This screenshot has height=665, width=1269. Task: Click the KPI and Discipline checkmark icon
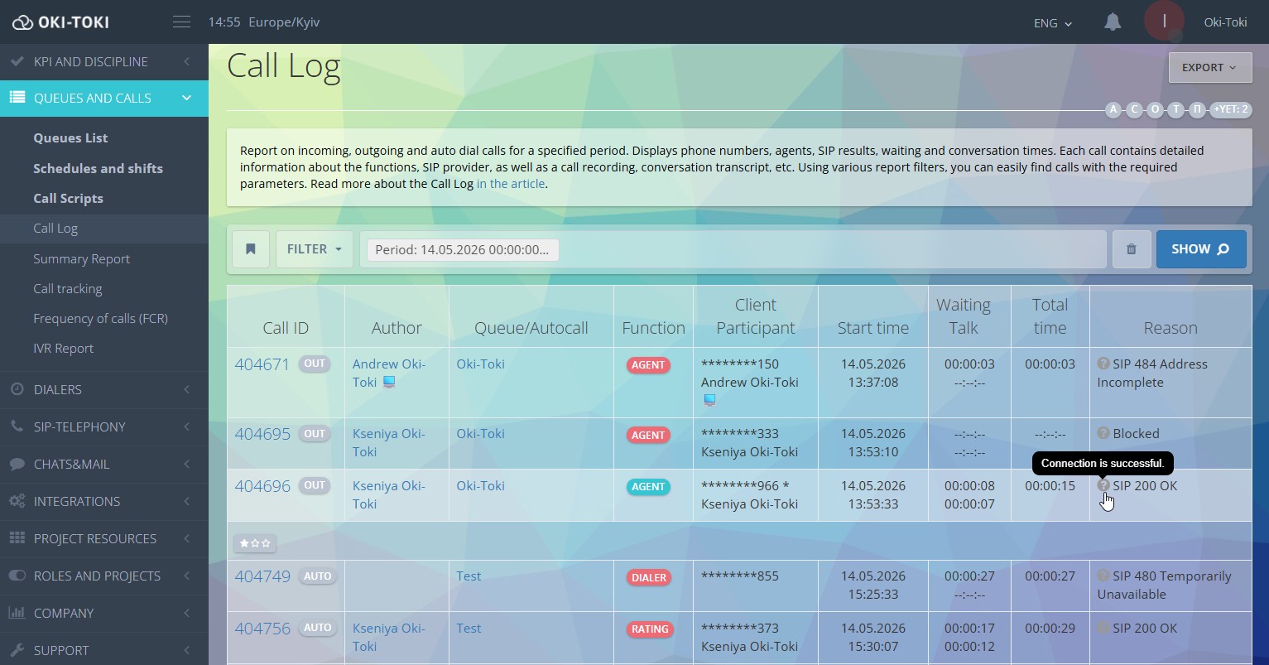pyautogui.click(x=17, y=61)
